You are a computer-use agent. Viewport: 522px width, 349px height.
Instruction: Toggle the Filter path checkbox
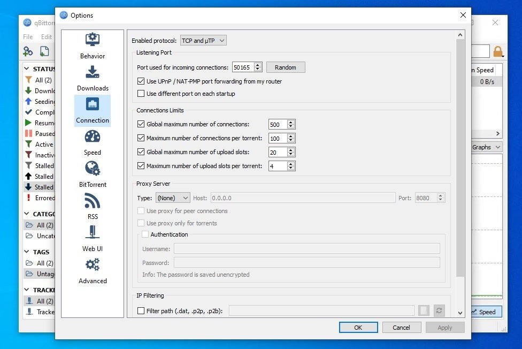coord(141,310)
